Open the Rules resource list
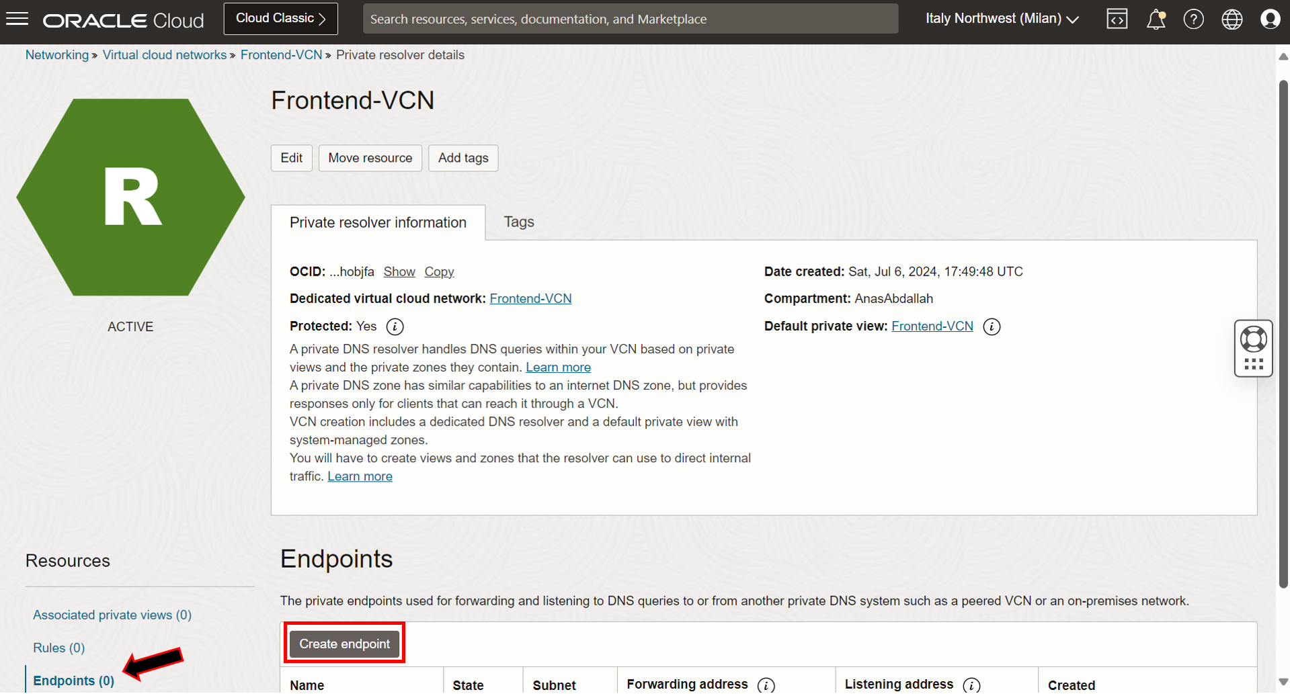 59,648
